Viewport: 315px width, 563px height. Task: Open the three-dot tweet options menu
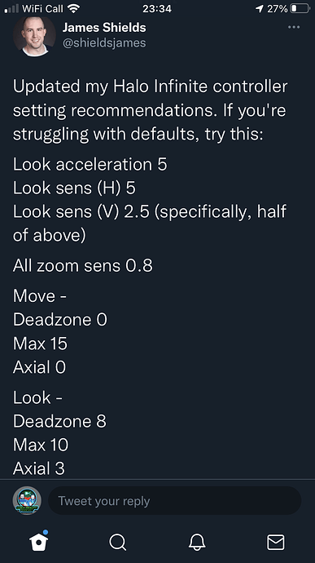(294, 27)
